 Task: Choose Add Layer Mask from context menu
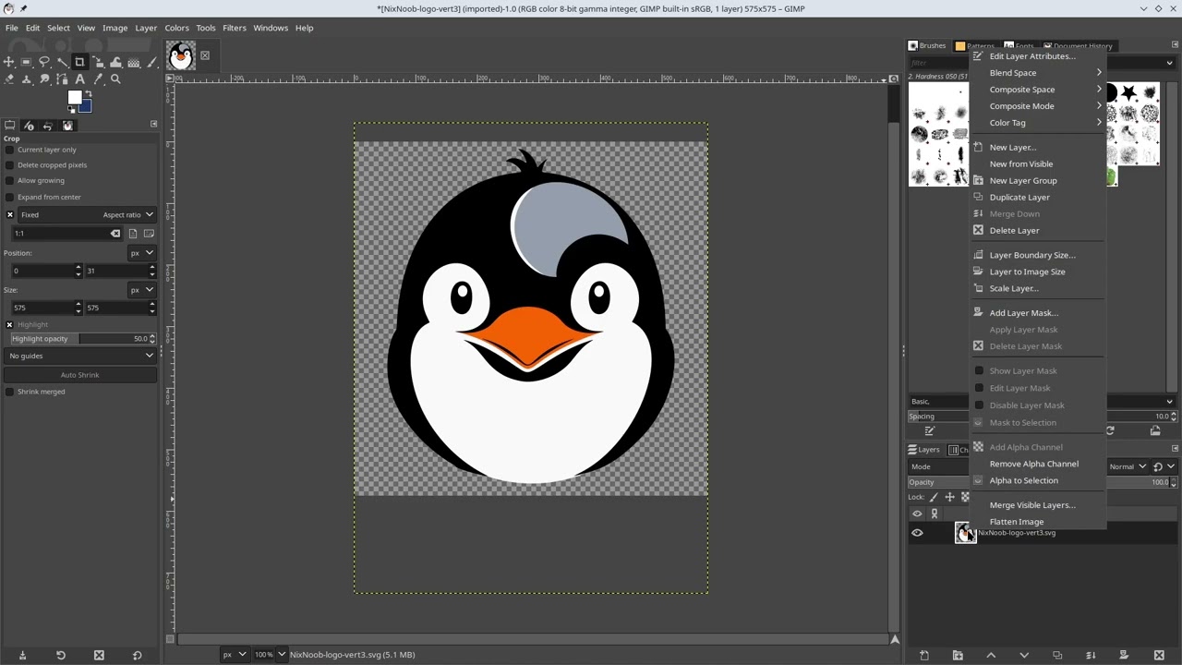(1038, 313)
